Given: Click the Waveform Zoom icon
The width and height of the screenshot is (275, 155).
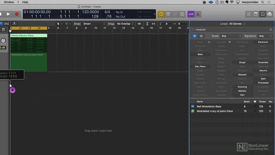Looking at the screenshot, I should 139,24.
